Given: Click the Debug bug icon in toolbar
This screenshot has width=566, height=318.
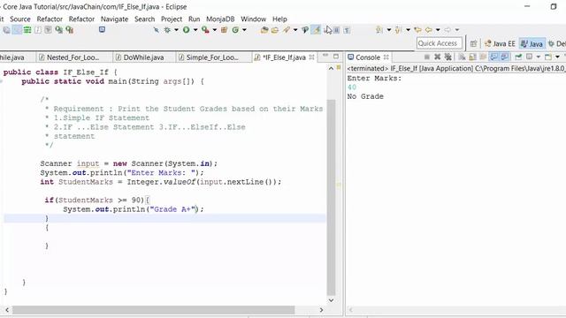Looking at the screenshot, I should click(167, 30).
